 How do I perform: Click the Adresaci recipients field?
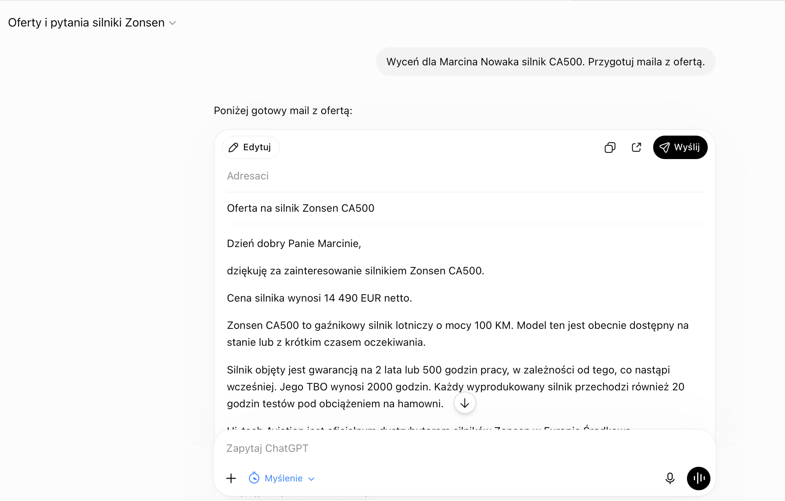pos(464,176)
